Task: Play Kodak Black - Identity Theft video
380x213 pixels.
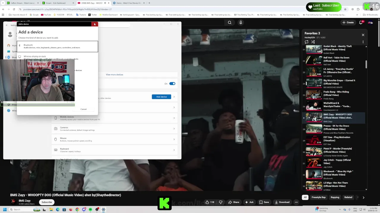Action: [334, 49]
